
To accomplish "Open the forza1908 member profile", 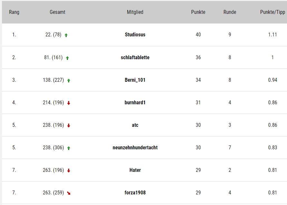I will (135, 192).
